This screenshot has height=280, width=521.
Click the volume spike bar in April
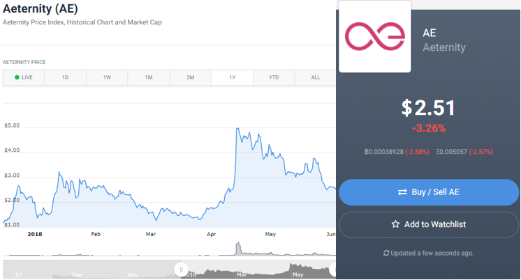pyautogui.click(x=238, y=249)
